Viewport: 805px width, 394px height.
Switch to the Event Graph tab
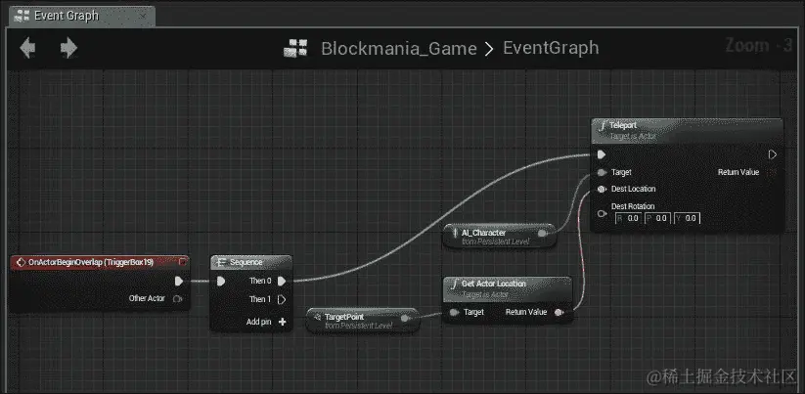[x=81, y=16]
